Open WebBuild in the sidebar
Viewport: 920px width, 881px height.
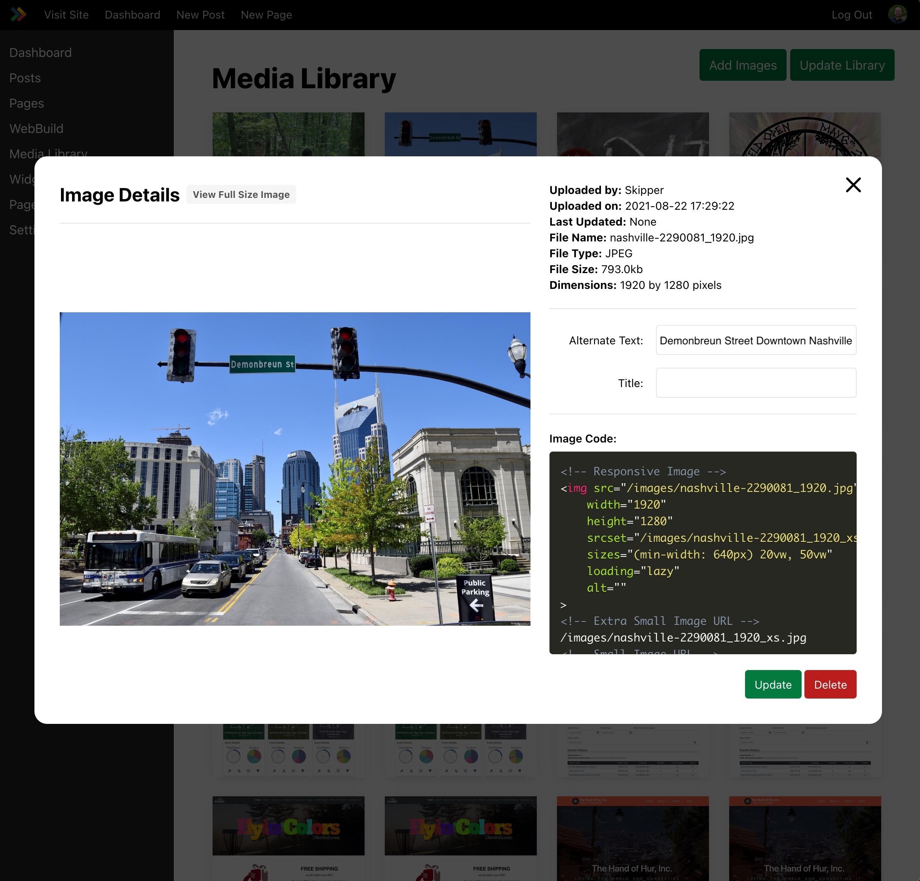(x=36, y=129)
